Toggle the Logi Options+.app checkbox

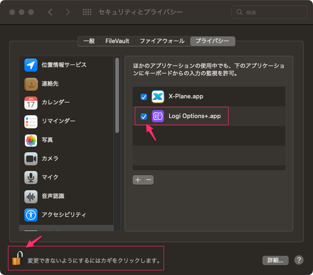click(144, 116)
